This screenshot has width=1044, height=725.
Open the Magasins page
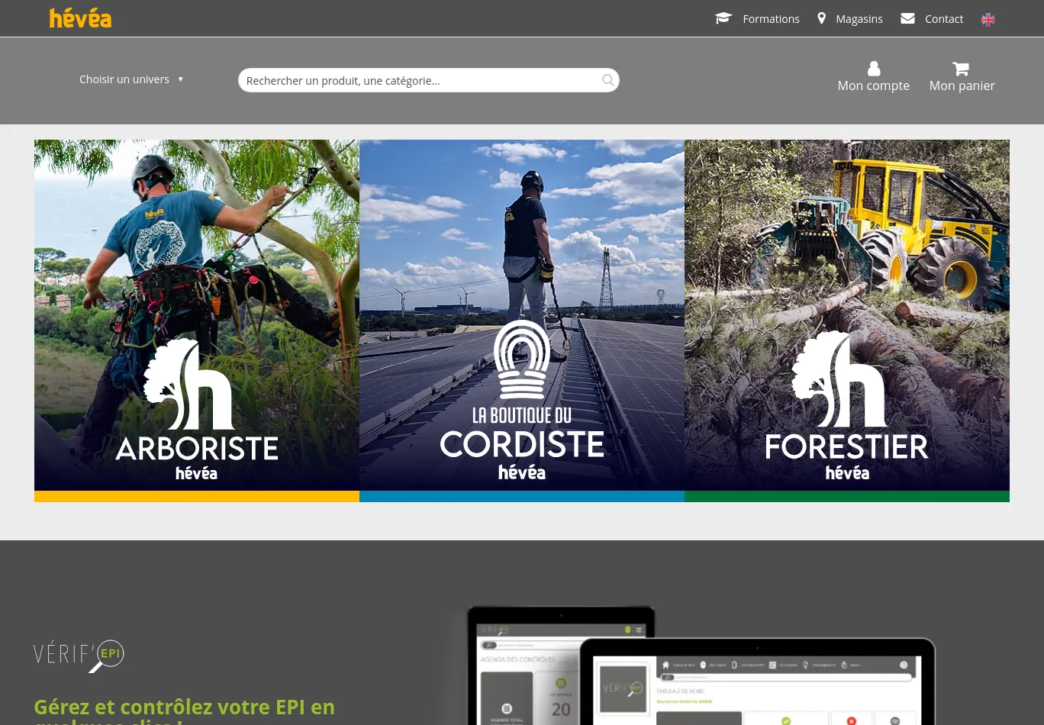click(x=859, y=19)
